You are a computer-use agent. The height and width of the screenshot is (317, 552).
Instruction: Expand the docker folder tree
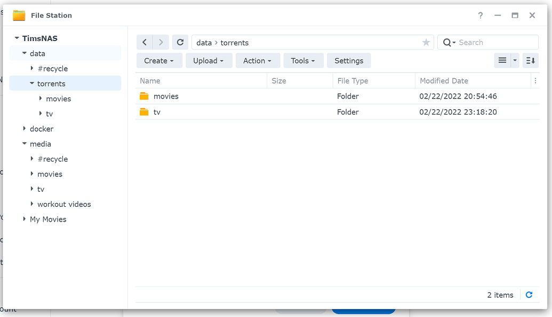pos(23,128)
